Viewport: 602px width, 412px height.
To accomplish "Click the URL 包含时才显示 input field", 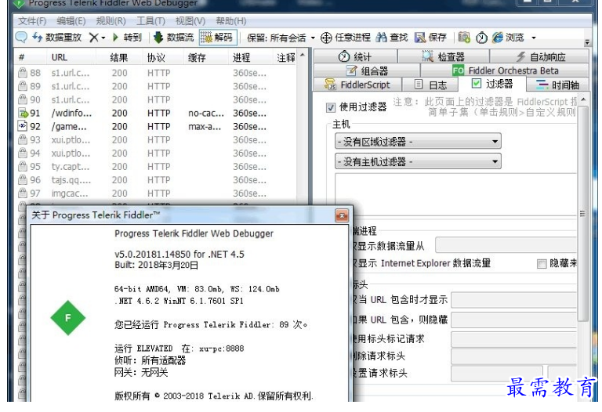I will [514, 300].
